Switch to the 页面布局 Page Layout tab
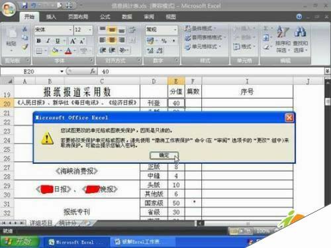Viewport: 331px width, 248px height. click(78, 17)
